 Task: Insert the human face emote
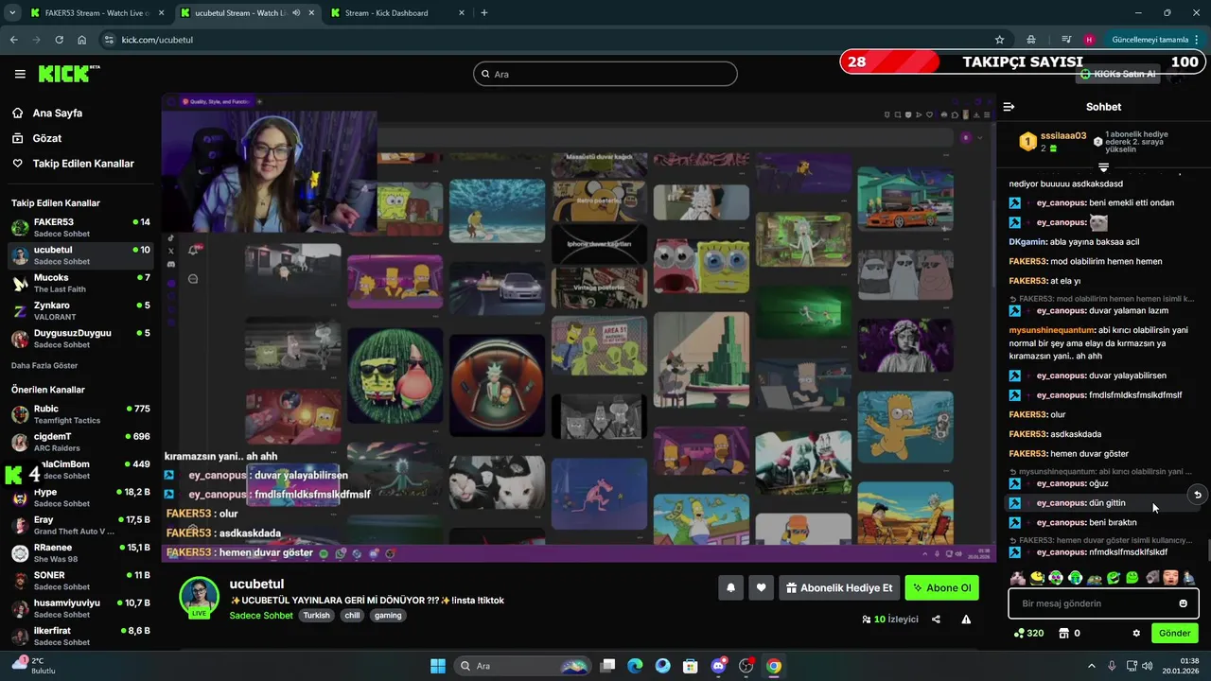1170,577
